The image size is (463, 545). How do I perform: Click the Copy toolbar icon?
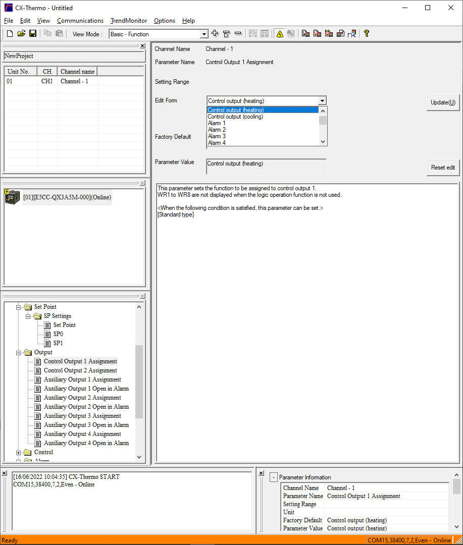coord(47,34)
